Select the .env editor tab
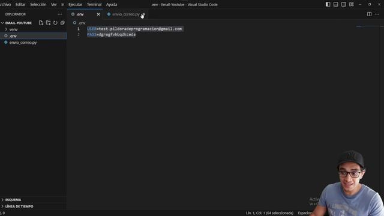 point(85,14)
